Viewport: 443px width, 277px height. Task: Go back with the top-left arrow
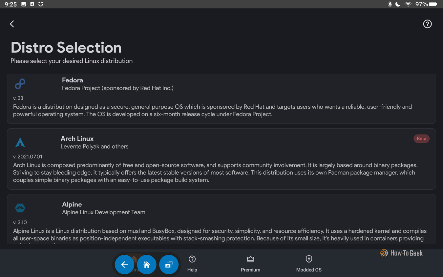(12, 24)
